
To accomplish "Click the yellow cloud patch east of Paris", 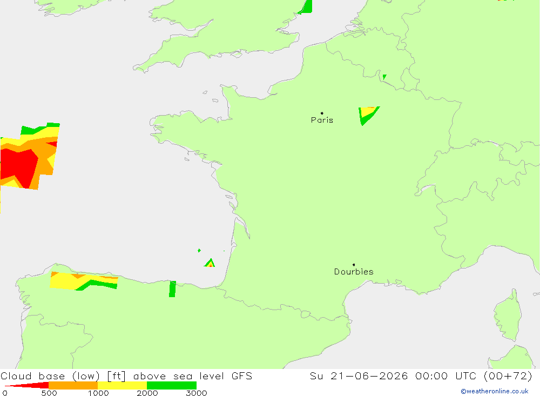I will point(367,112).
